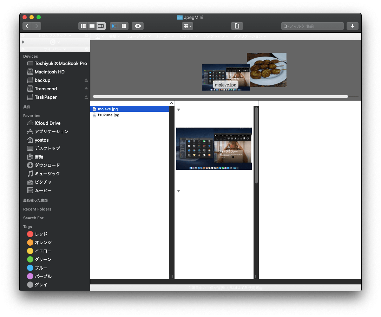Switch to list view
381x317 pixels.
(x=92, y=26)
